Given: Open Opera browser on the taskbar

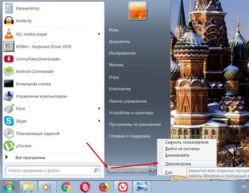Looking at the screenshot, I should click(85, 187).
